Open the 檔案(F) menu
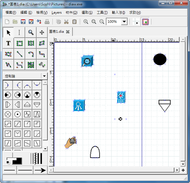 pos(11,13)
